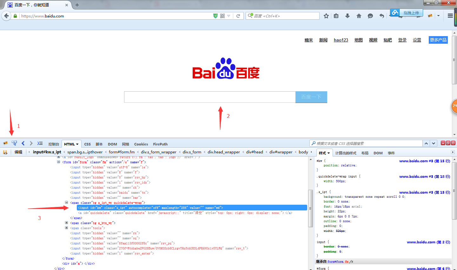This screenshot has height=270, width=457.
Task: Click the 编辑 edit button
Action: [18, 152]
